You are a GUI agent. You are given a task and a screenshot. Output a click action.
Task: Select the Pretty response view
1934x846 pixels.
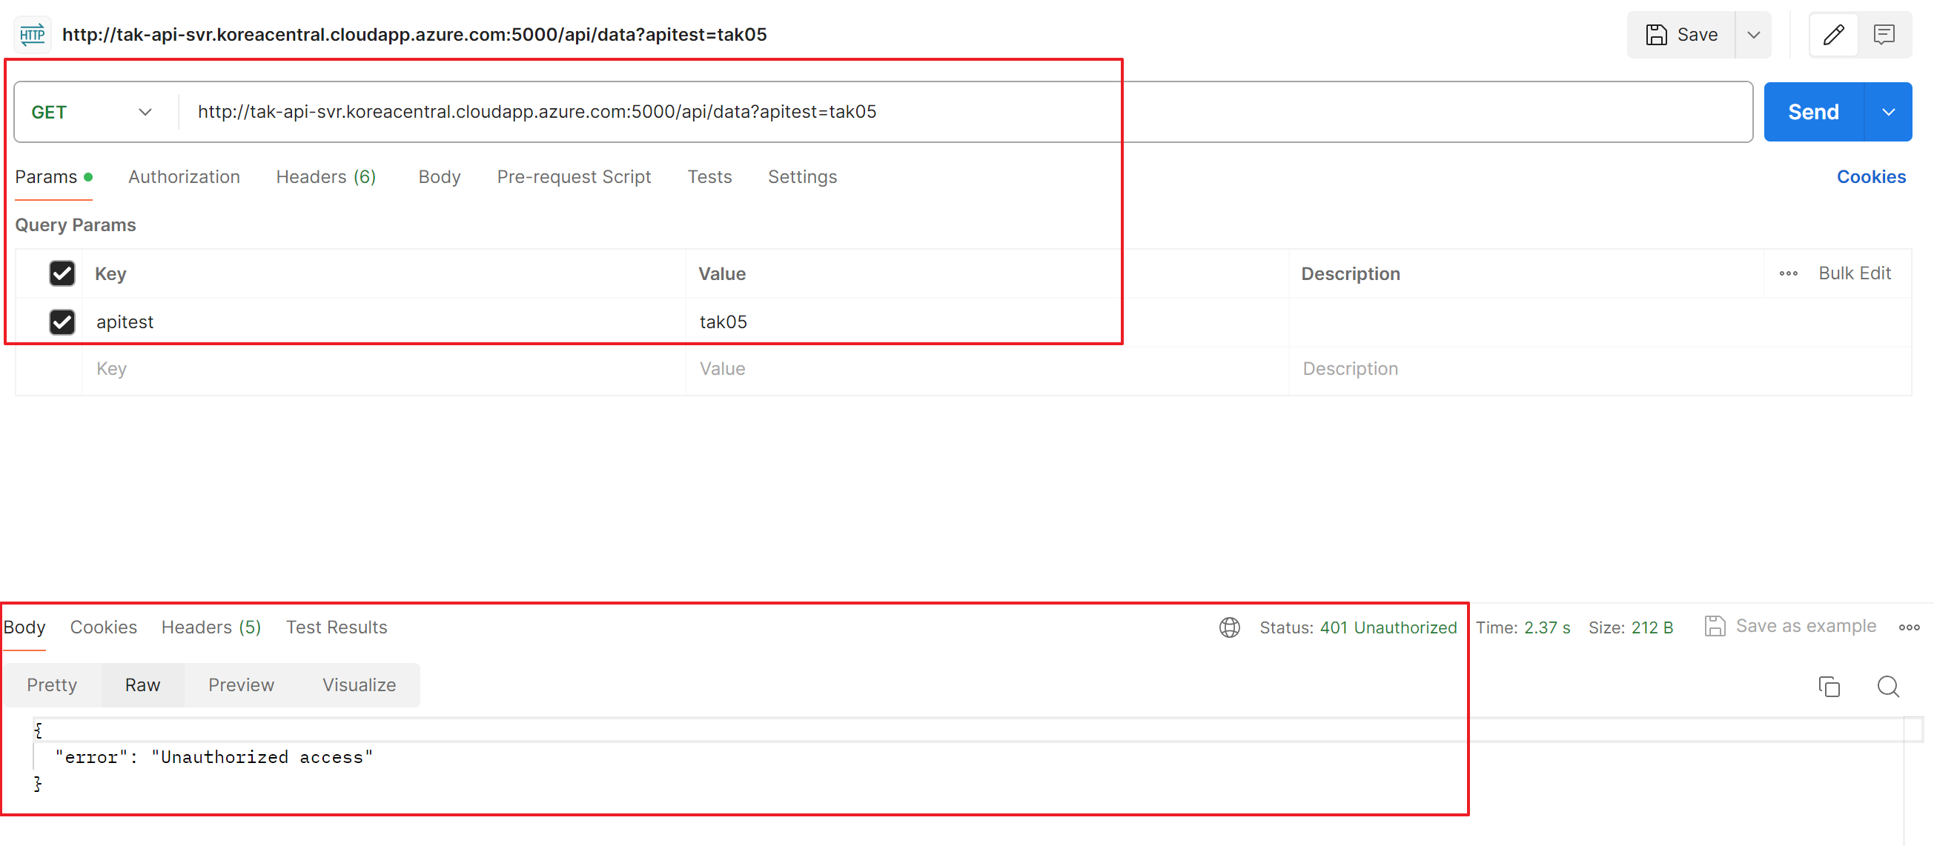click(x=52, y=685)
